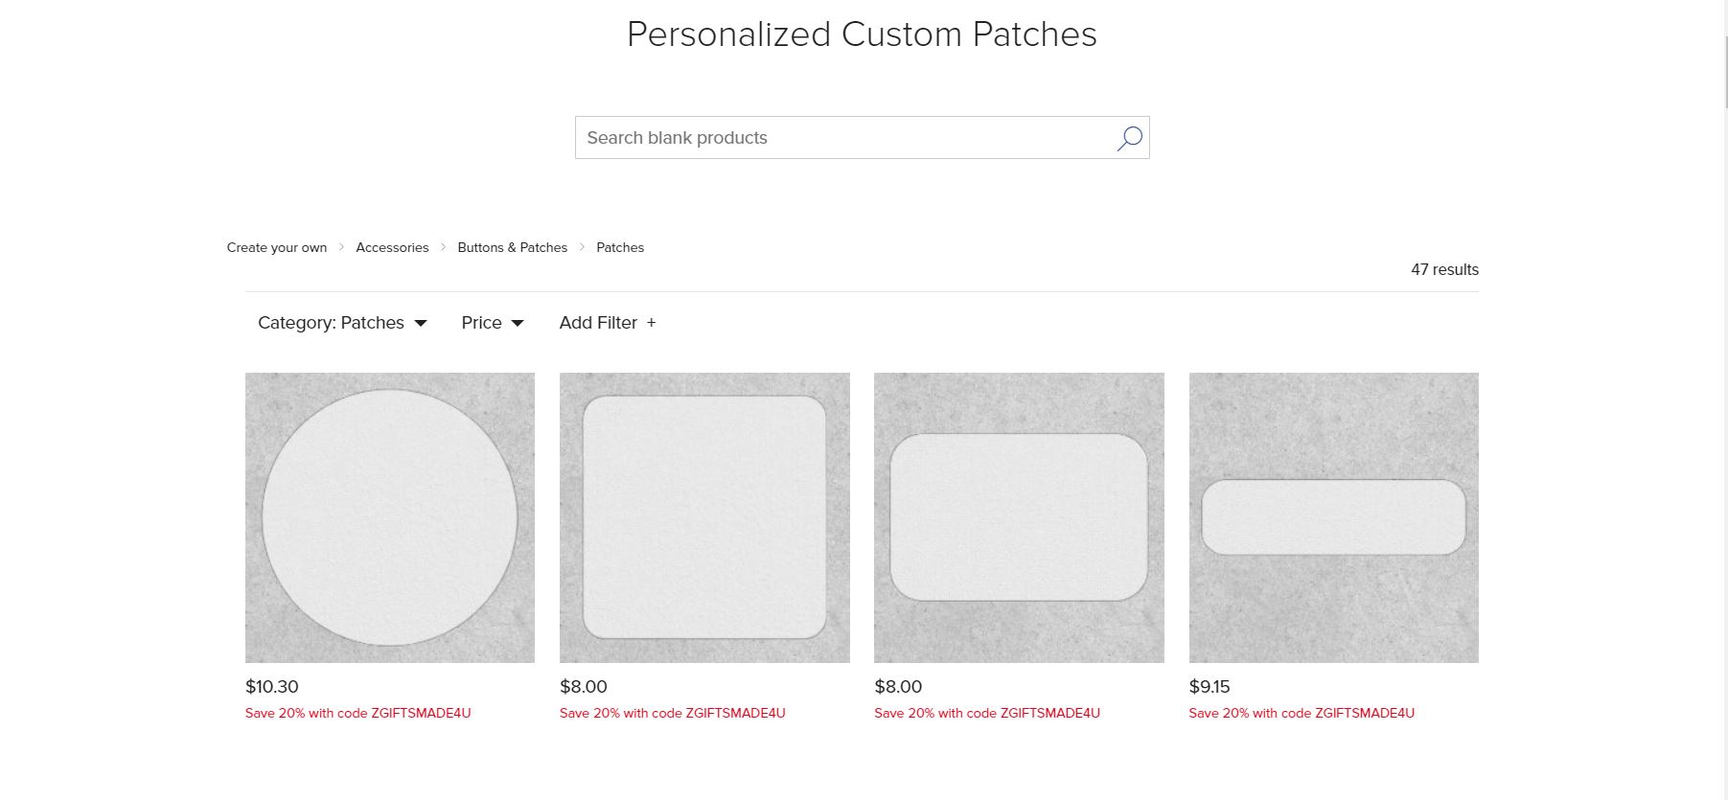Select the circular patch product thumbnail
Viewport: 1728px width, 800px height.
[389, 517]
